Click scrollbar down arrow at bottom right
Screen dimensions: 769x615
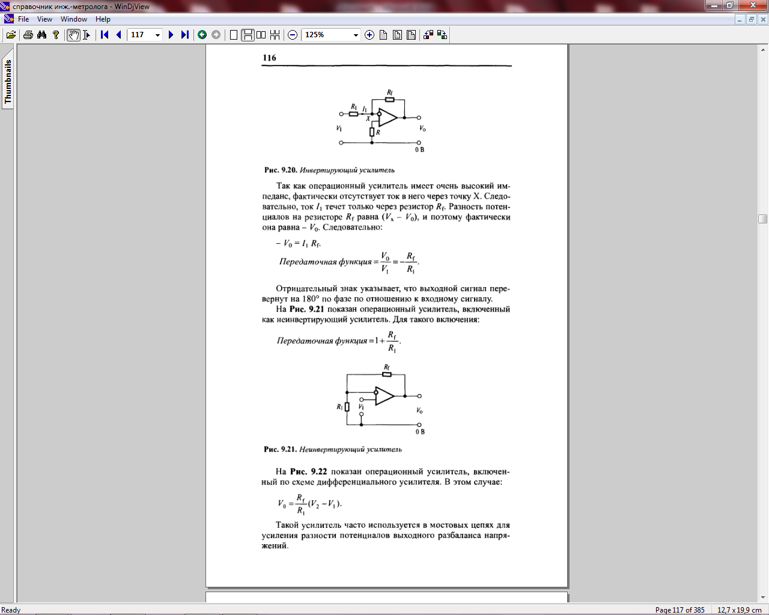(763, 598)
